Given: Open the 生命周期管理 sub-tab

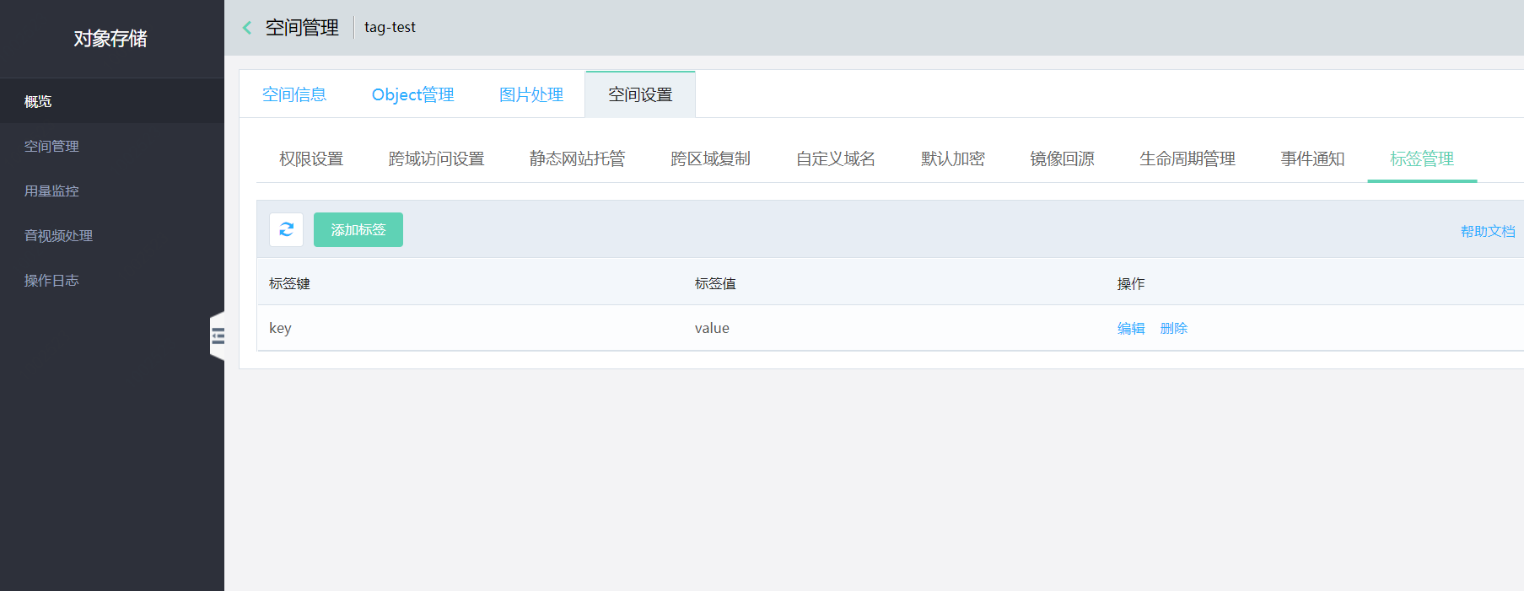Looking at the screenshot, I should coord(1187,158).
